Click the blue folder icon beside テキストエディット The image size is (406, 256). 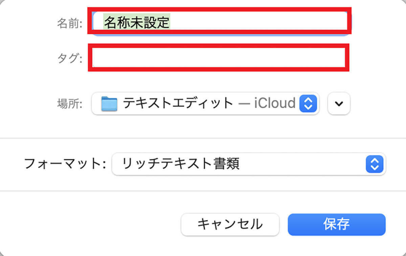109,104
